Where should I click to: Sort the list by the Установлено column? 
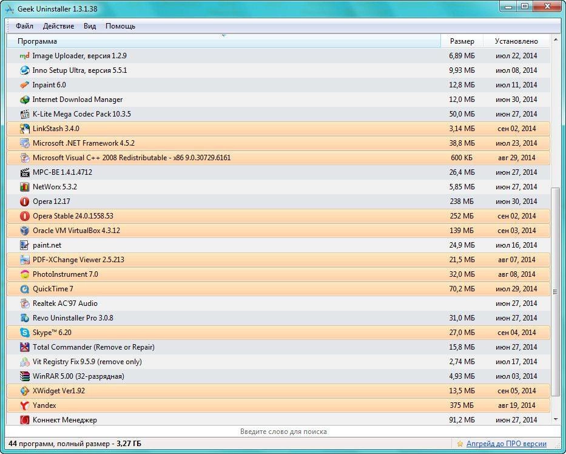pos(516,41)
